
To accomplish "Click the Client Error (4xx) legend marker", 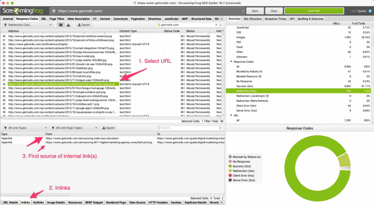I will [230, 175].
